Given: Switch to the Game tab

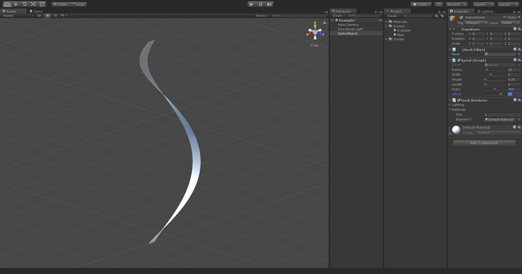Looking at the screenshot, I should point(36,11).
